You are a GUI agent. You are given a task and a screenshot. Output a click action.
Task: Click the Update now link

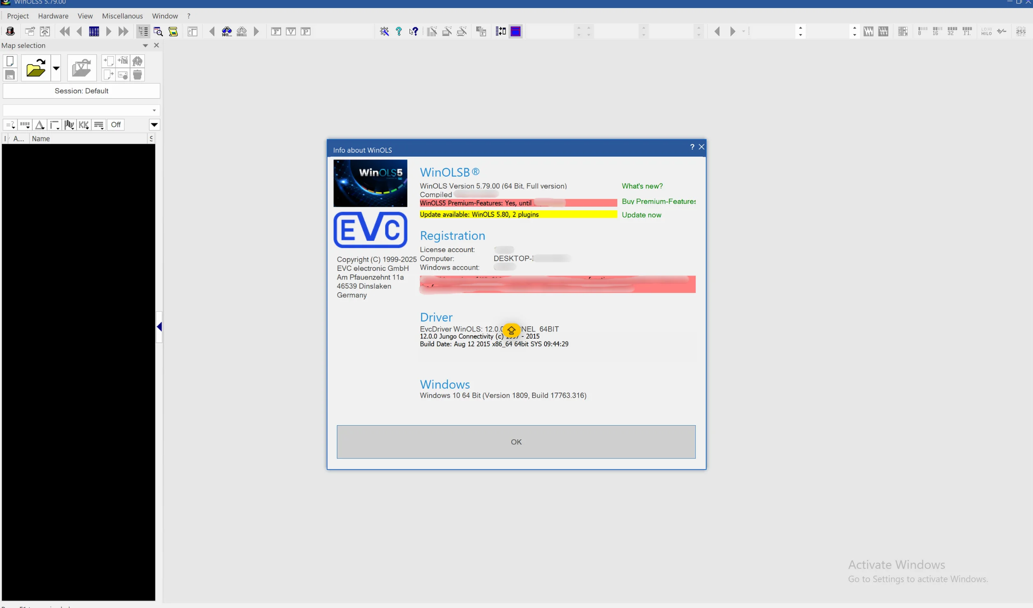pos(641,215)
